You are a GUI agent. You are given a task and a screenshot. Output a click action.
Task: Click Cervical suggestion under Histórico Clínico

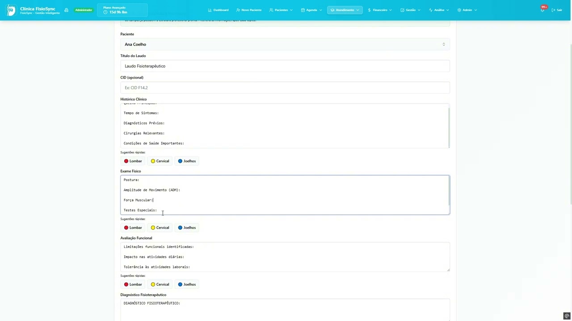pos(160,161)
